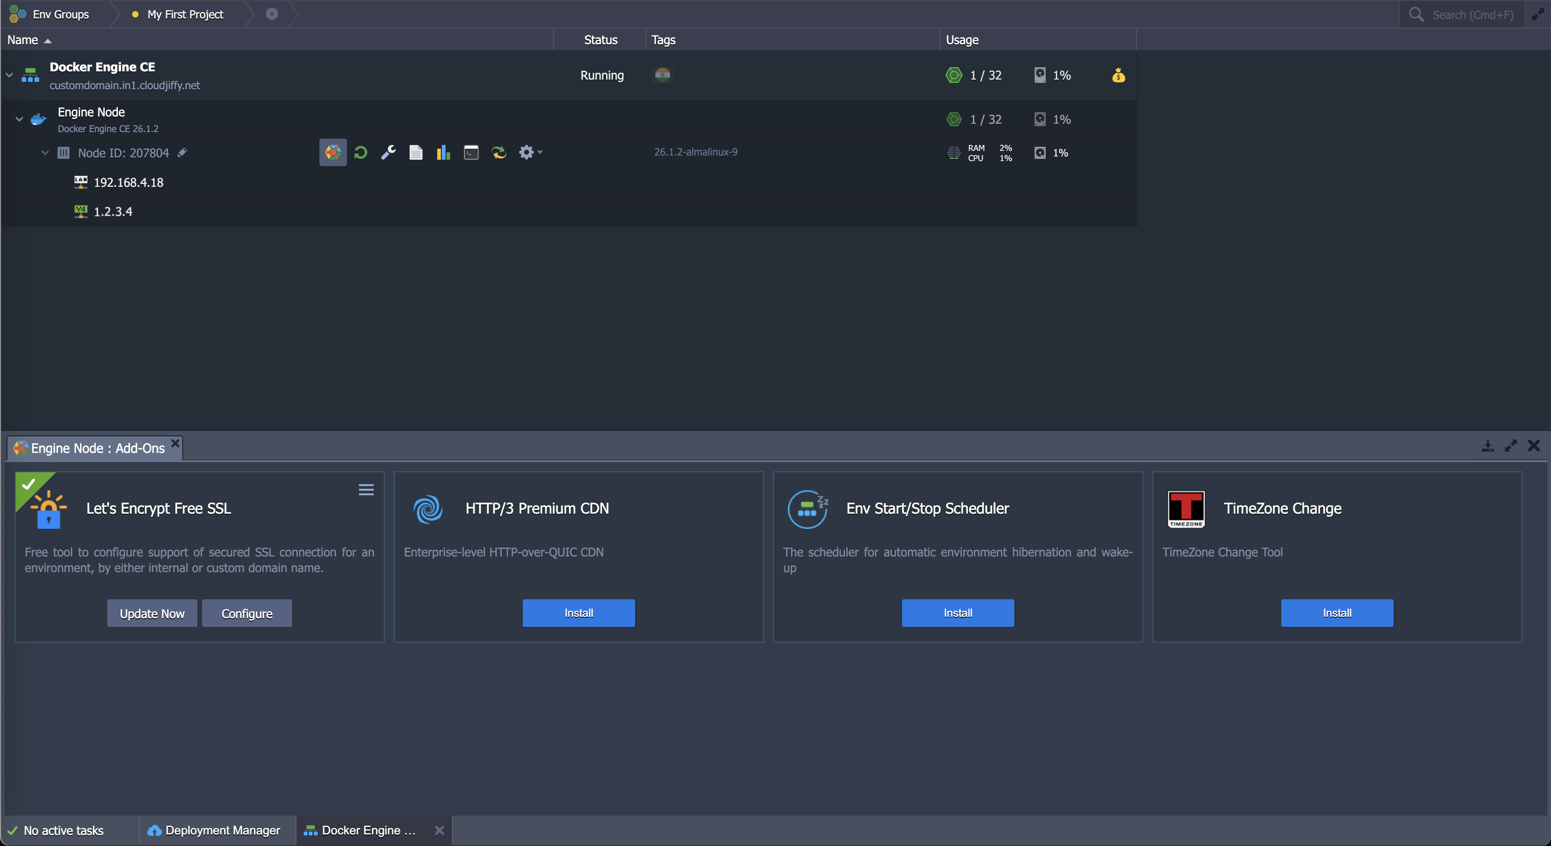Minimize add-ons panel with download-arrow icon
1551x846 pixels.
(x=1487, y=446)
